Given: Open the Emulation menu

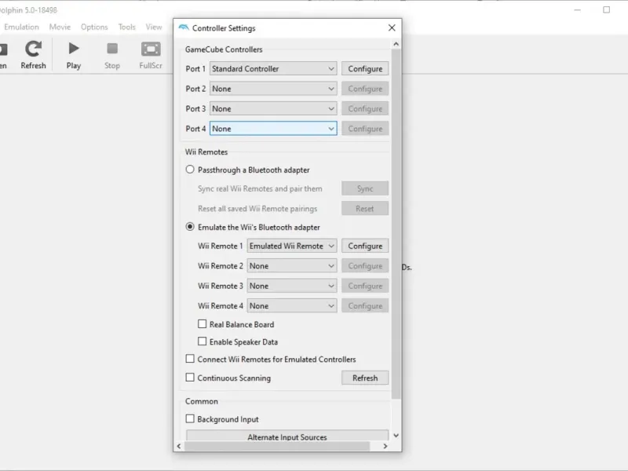Looking at the screenshot, I should 22,27.
